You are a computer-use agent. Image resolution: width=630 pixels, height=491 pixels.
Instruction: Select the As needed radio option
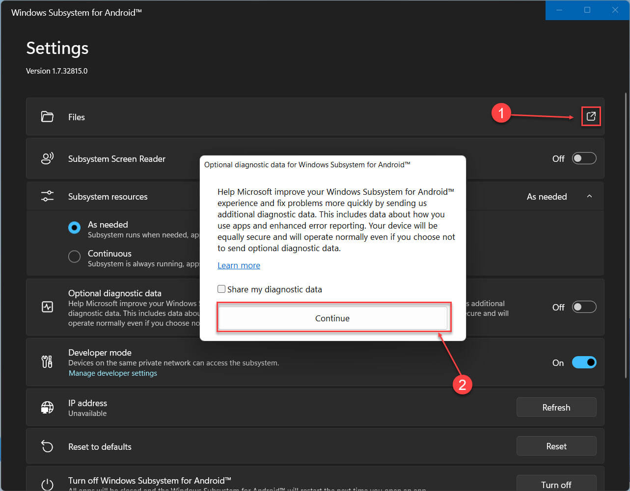coord(74,228)
